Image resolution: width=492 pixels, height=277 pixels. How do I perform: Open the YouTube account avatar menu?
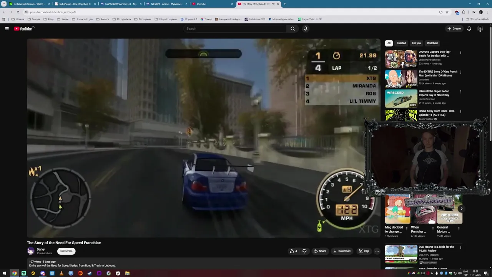click(x=480, y=28)
